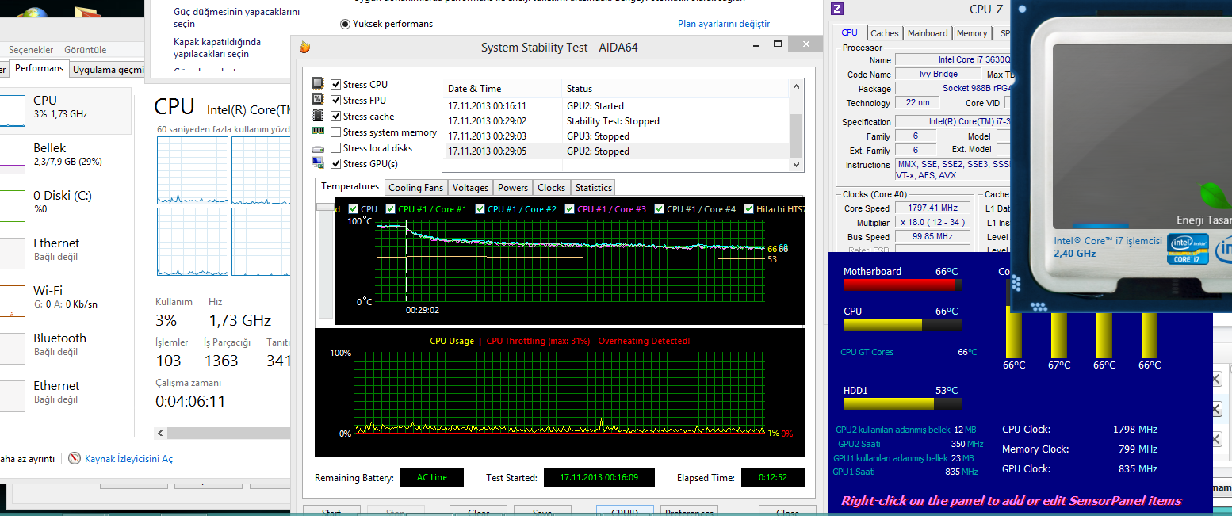This screenshot has height=516, width=1232.
Task: Open the Statistics tab
Action: [x=593, y=188]
